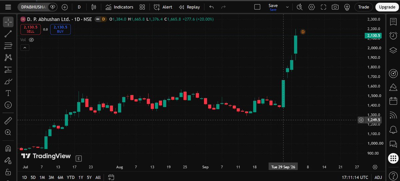Open the 17:11:14 UTC timezone menu
The width and height of the screenshot is (400, 181).
pyautogui.click(x=355, y=177)
